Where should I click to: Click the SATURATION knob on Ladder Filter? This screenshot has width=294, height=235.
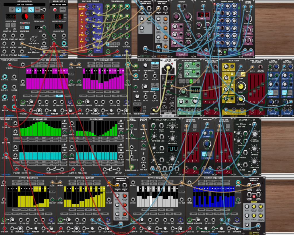[x=254, y=161]
